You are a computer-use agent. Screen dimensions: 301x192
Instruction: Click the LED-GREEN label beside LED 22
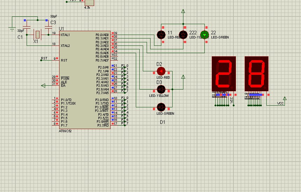[220, 37]
